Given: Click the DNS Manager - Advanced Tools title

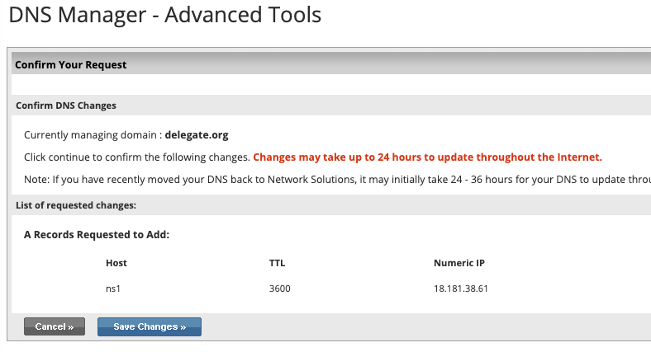Looking at the screenshot, I should (164, 16).
